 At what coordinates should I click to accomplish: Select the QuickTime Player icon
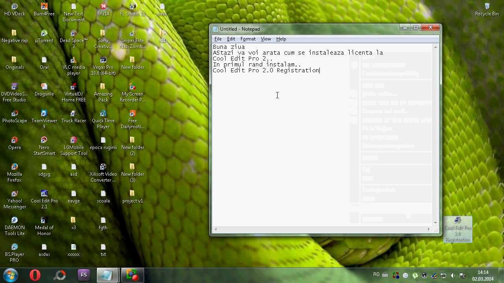tap(103, 119)
